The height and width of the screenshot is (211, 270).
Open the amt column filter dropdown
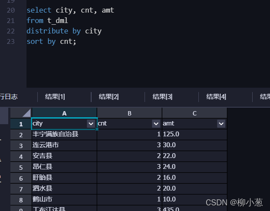point(221,124)
